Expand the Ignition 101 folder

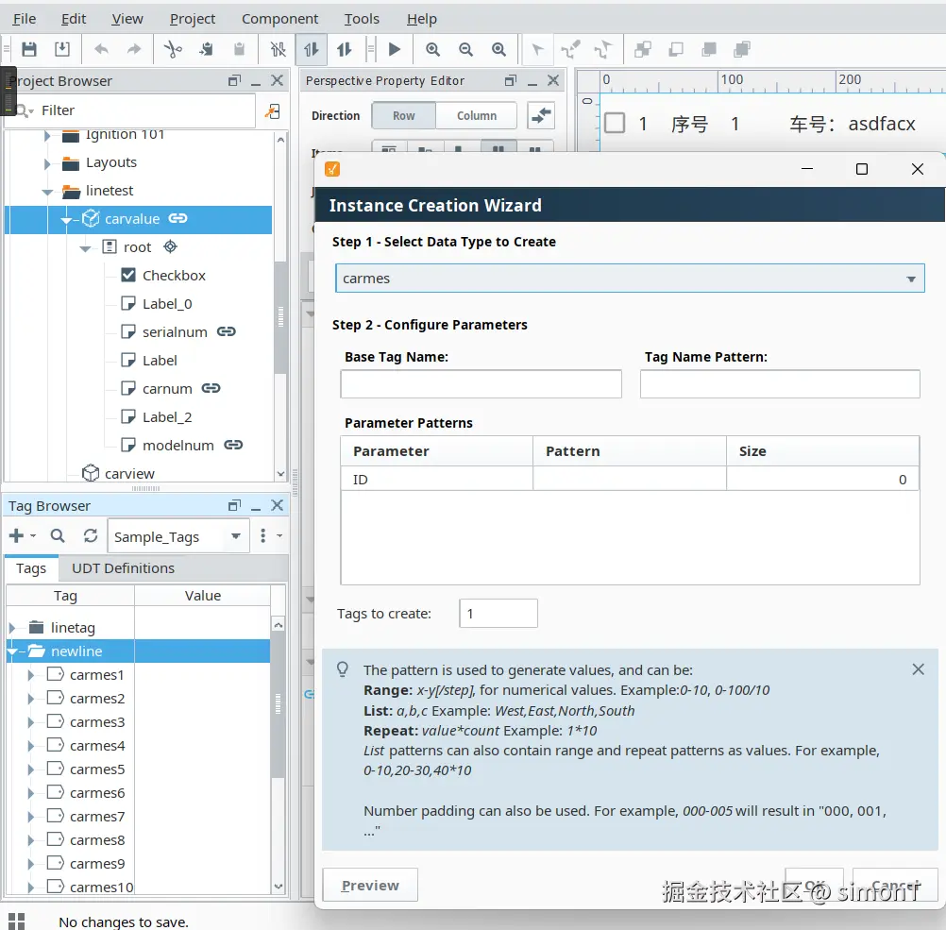[x=47, y=135]
